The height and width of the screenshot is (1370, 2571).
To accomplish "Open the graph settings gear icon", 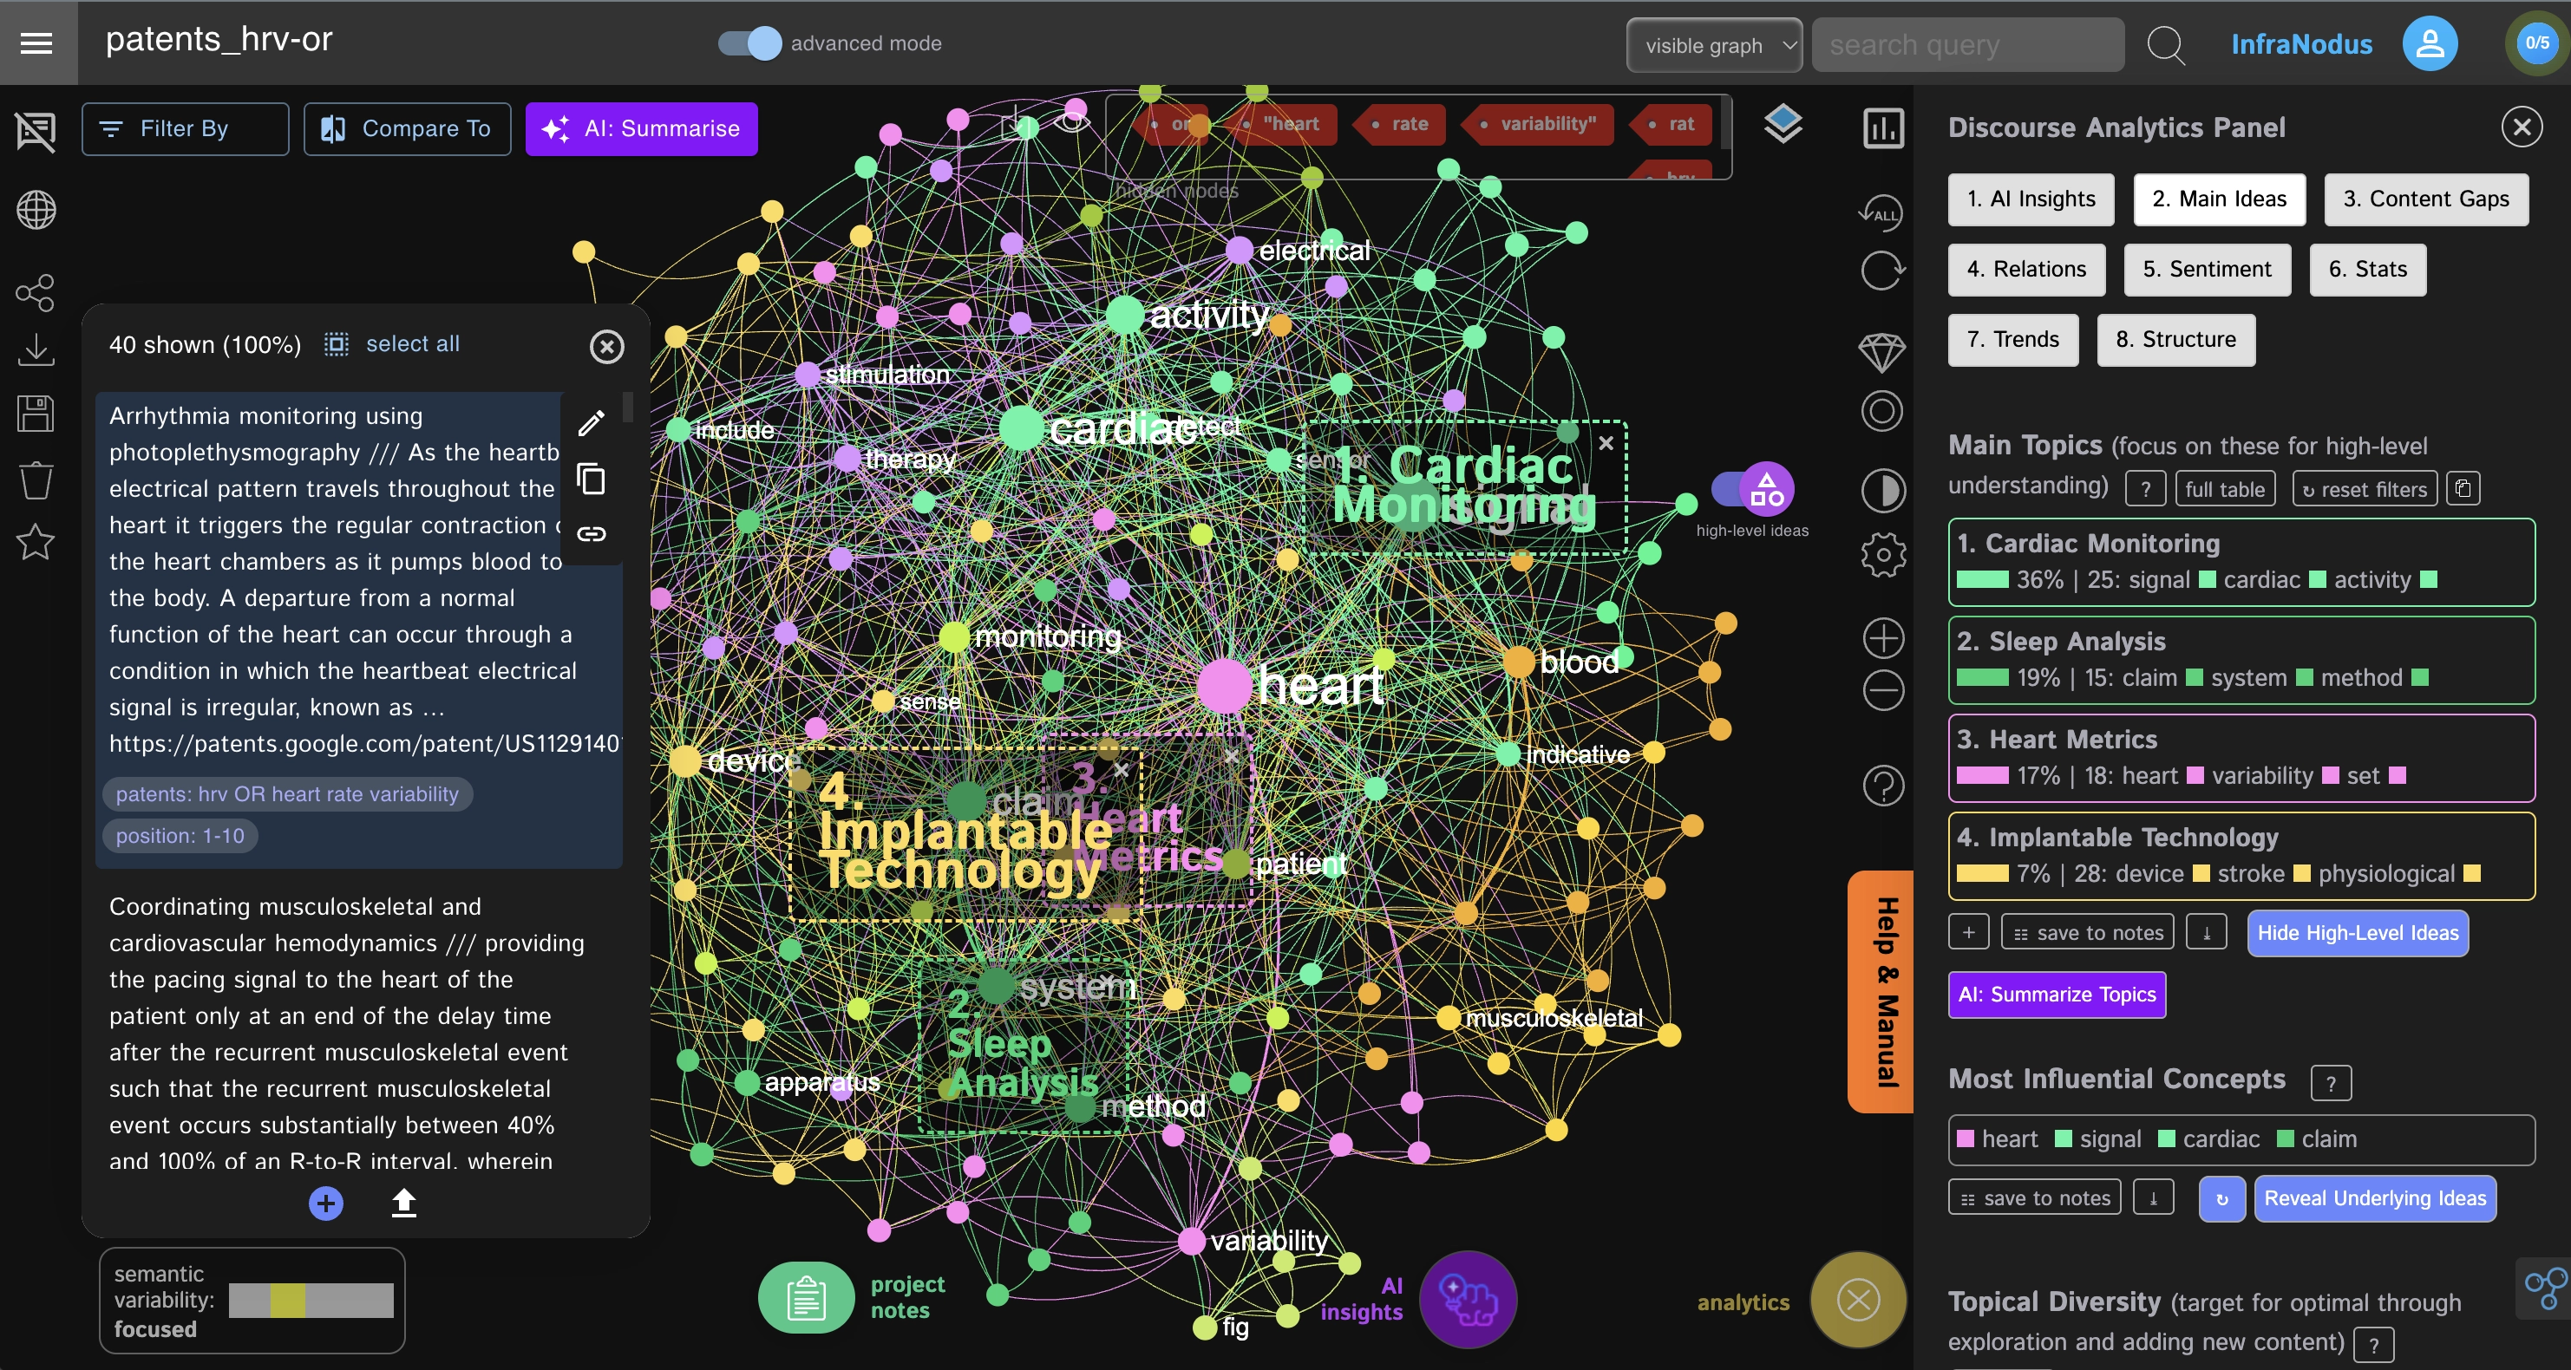I will point(1883,555).
